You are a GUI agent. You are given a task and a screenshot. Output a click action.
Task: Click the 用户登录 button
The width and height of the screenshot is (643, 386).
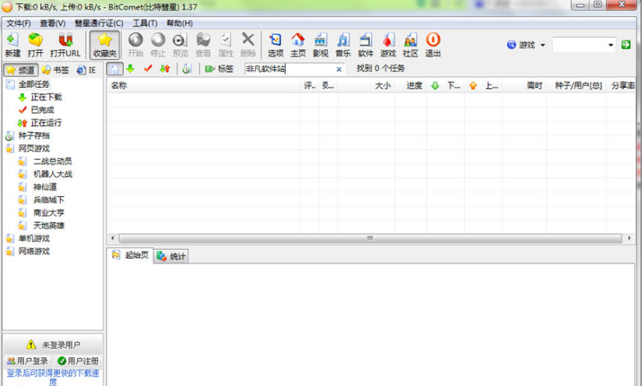point(27,360)
